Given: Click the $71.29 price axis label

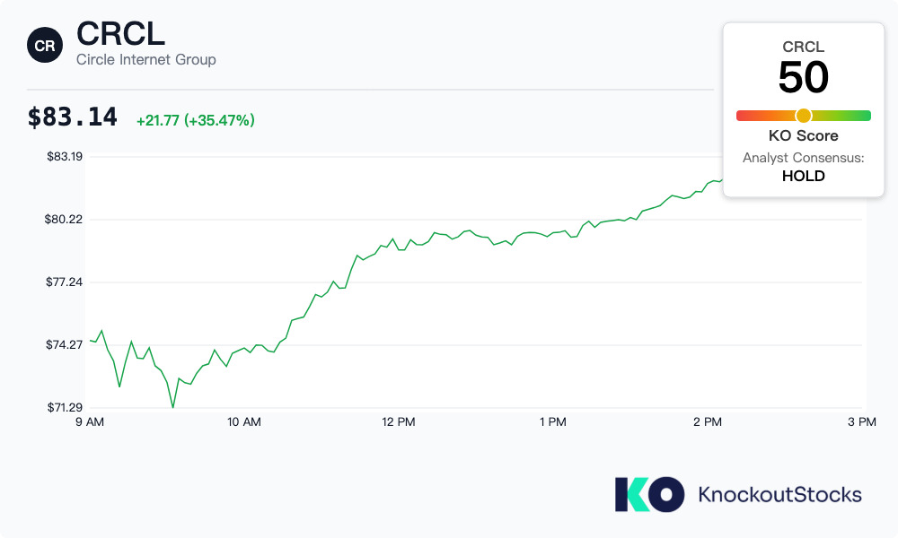Looking at the screenshot, I should [62, 406].
